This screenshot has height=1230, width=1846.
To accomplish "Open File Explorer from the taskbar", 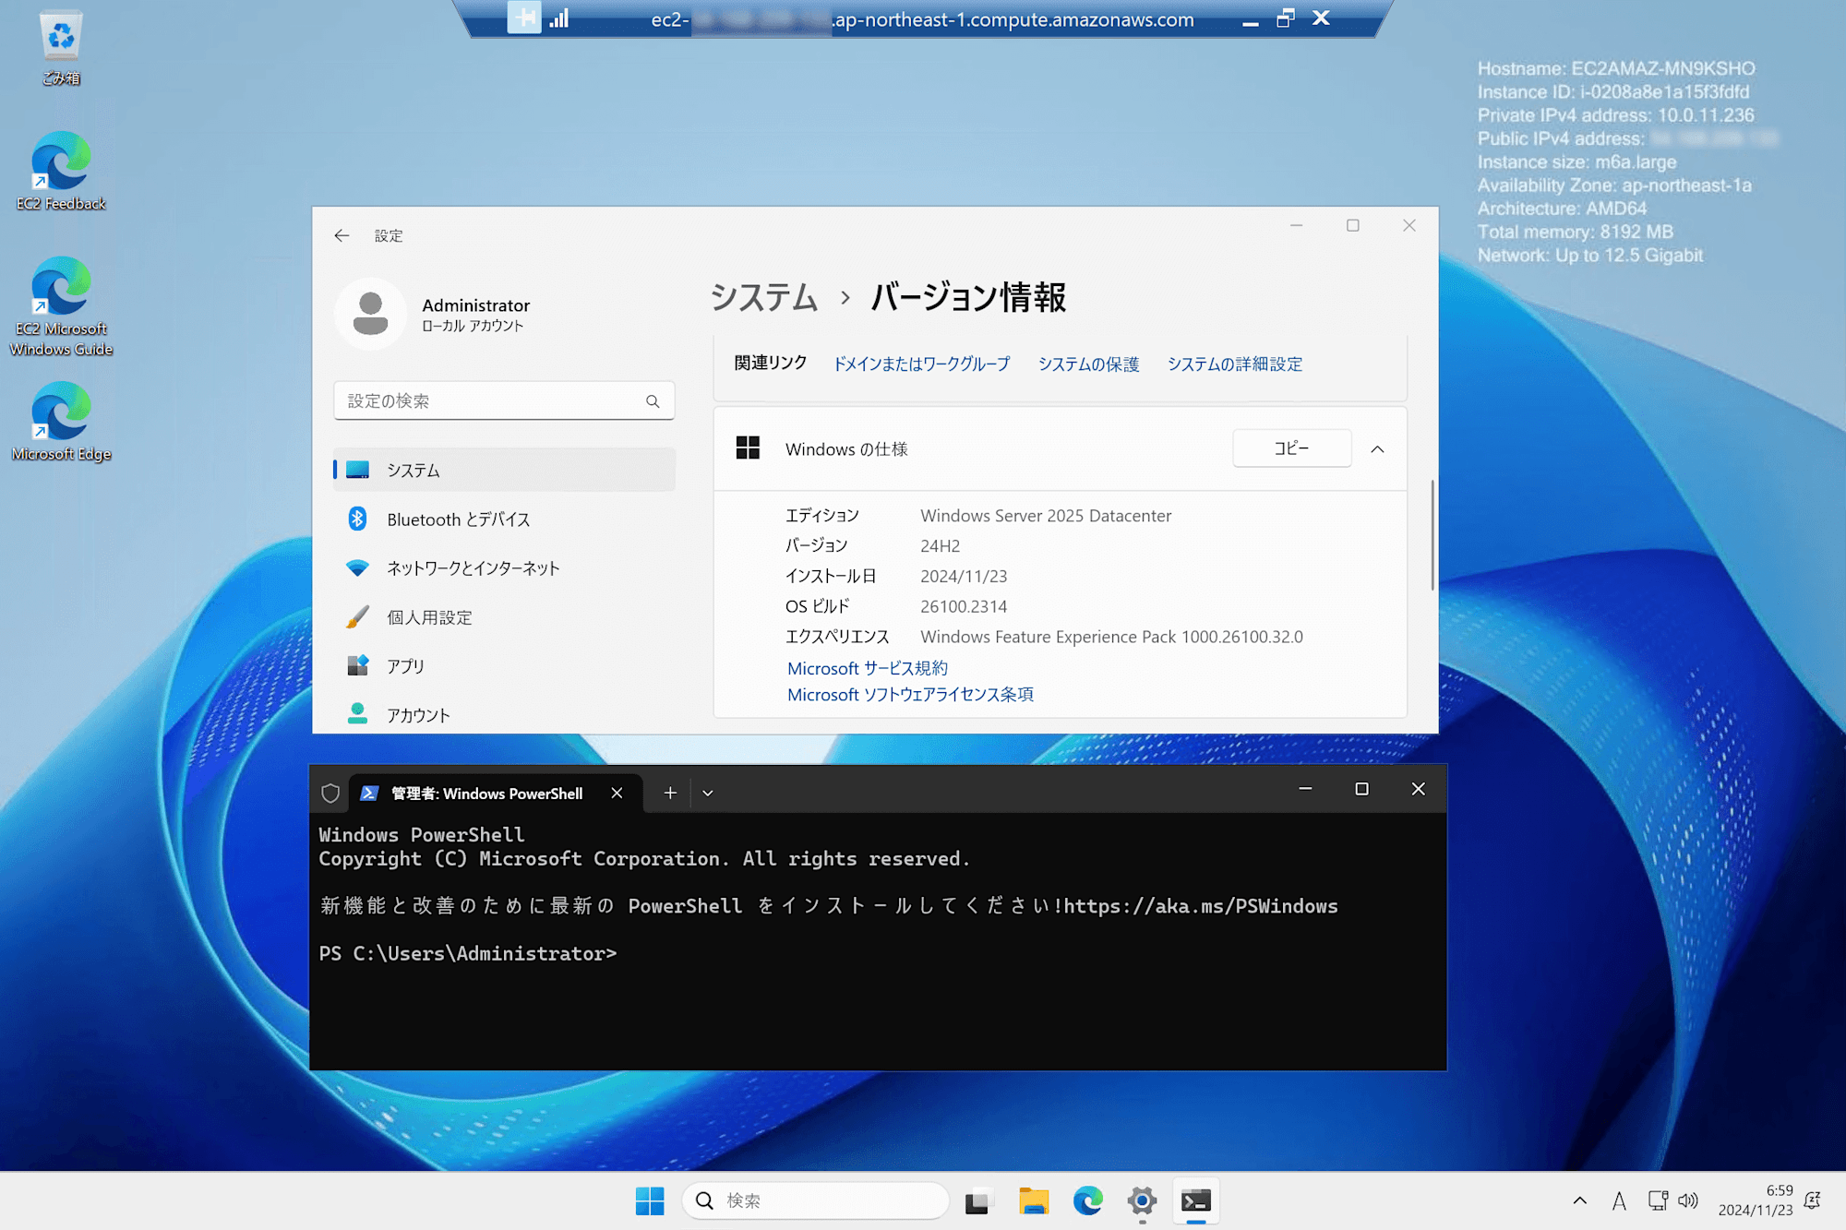I will click(x=1034, y=1200).
